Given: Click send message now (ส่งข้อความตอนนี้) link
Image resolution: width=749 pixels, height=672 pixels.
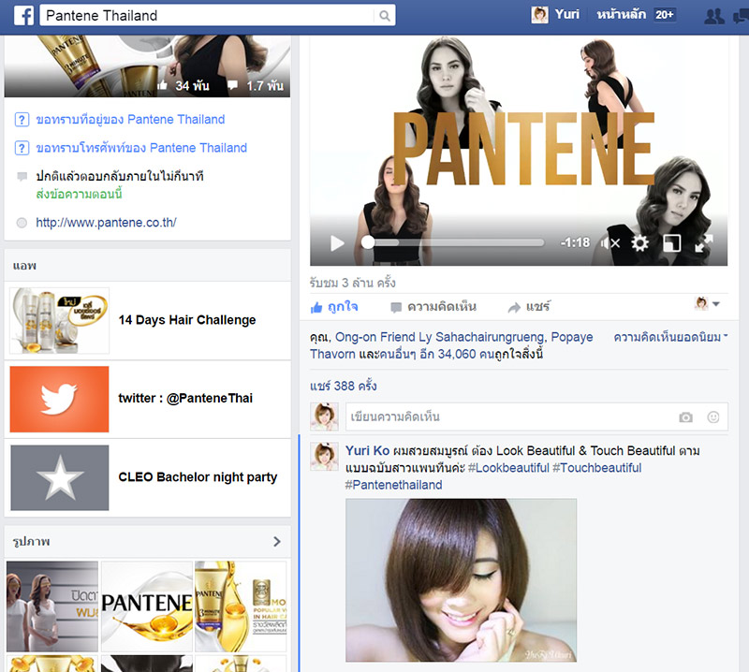Looking at the screenshot, I should pyautogui.click(x=80, y=194).
